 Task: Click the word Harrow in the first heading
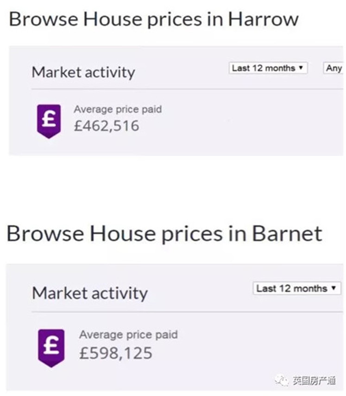click(264, 19)
